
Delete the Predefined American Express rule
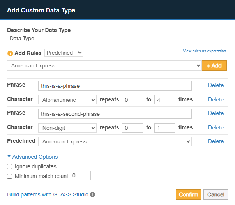tap(216, 141)
